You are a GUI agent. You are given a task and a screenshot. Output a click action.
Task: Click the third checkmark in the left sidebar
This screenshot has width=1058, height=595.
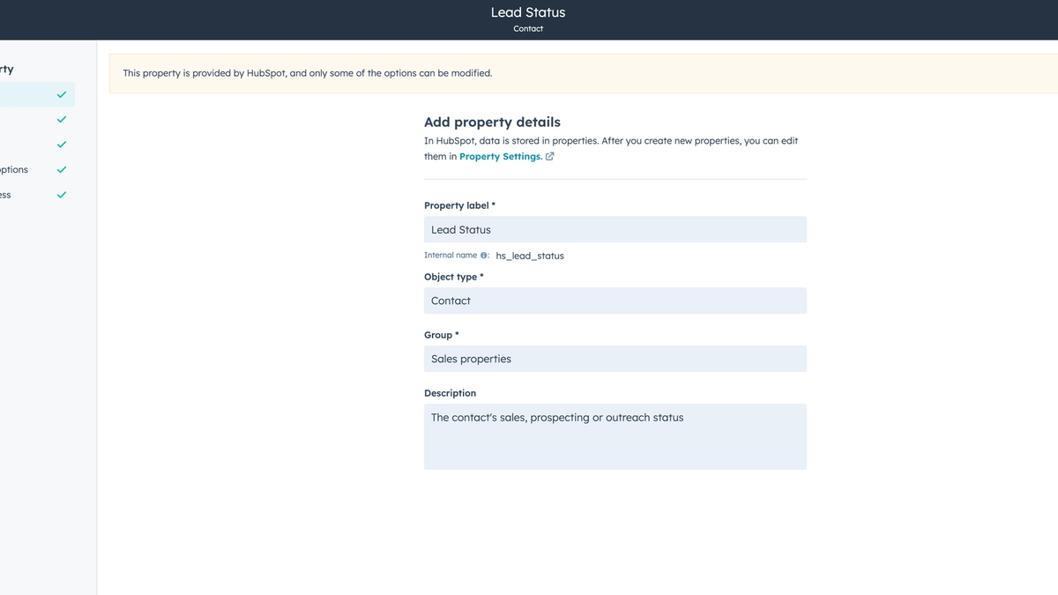[x=61, y=145]
